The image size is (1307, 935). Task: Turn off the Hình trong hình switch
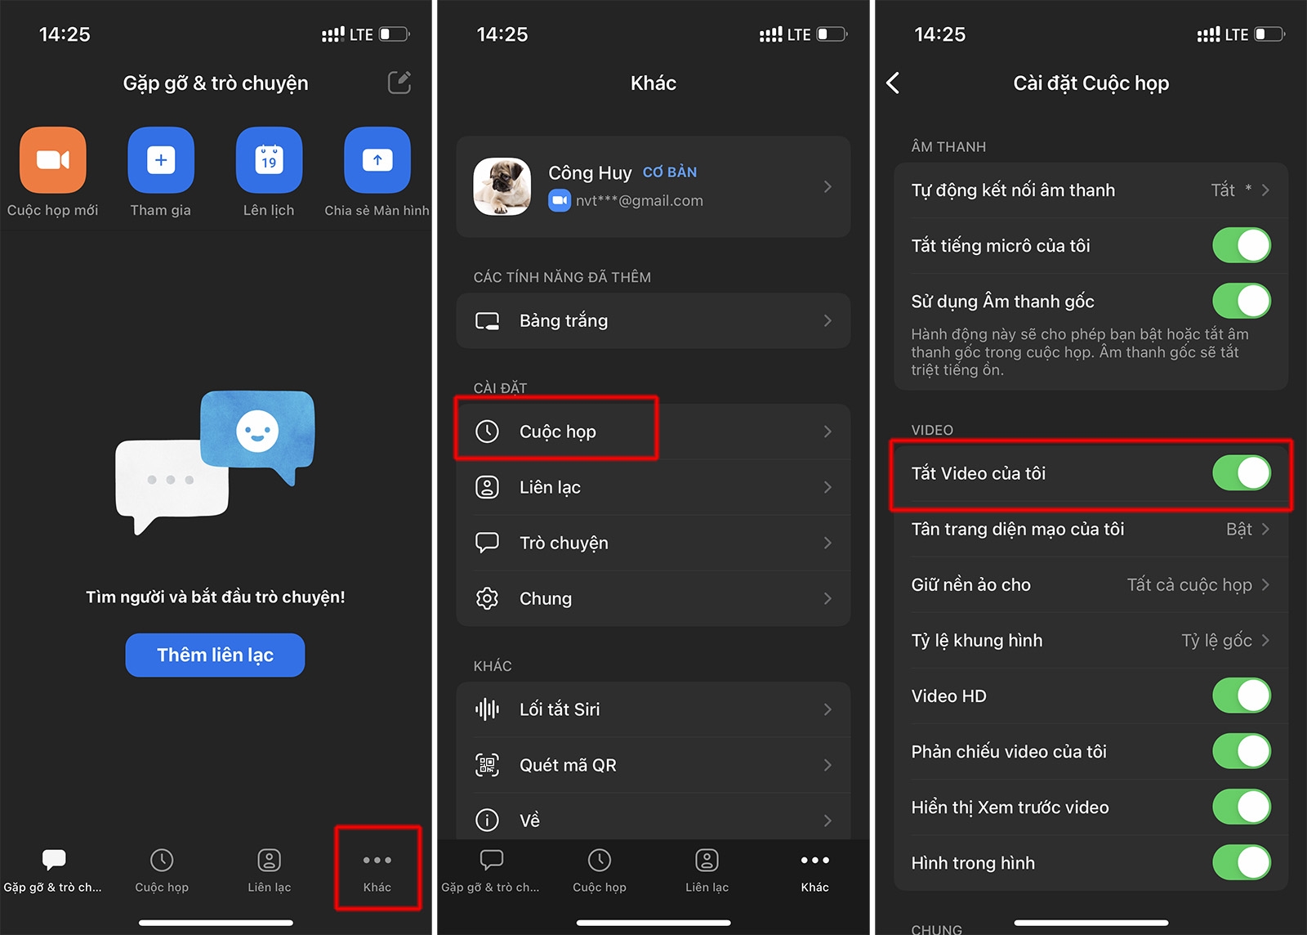1242,862
